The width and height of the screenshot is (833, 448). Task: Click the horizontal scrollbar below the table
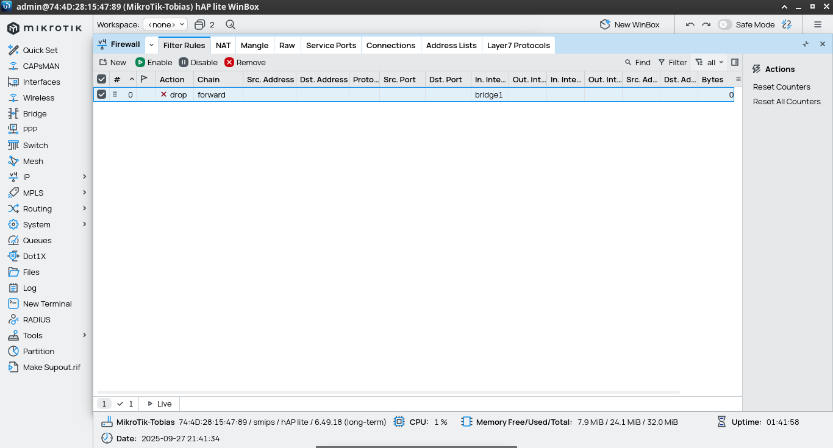click(388, 392)
